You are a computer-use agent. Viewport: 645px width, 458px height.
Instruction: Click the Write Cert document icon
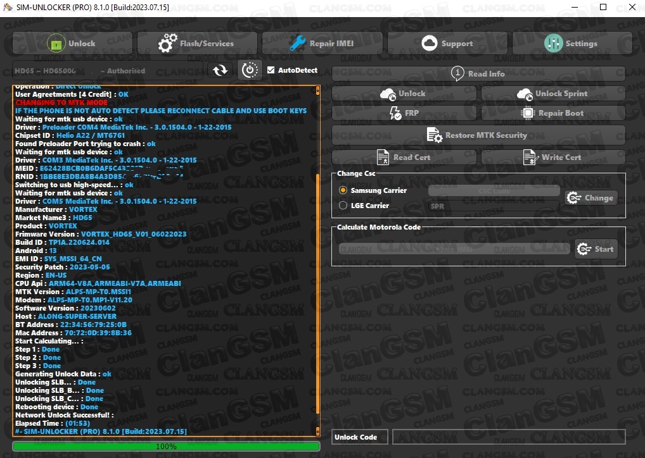coord(530,158)
